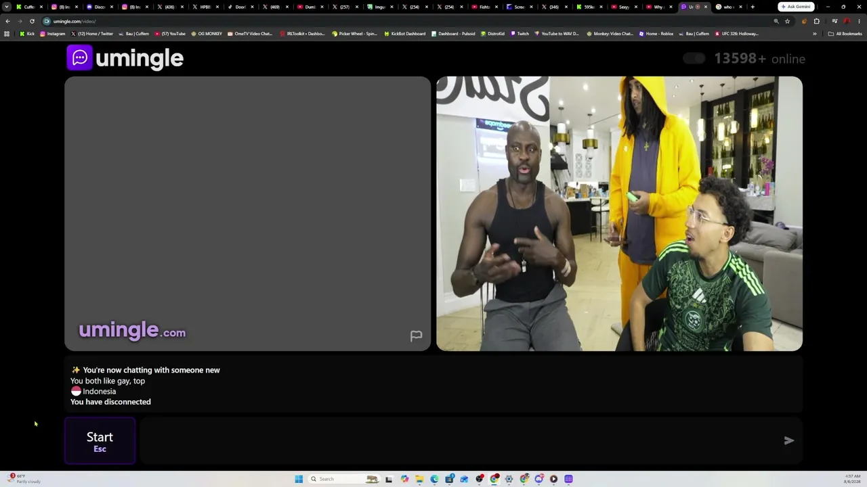Open the Extensions puzzle icon

[816, 21]
